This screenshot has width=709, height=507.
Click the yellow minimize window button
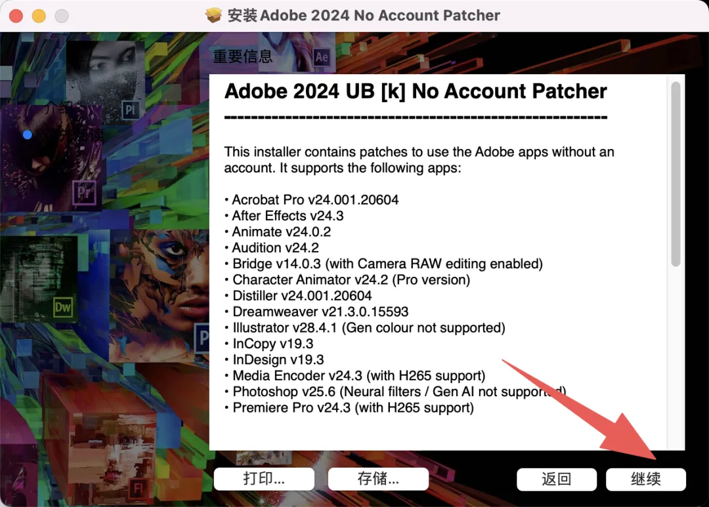39,16
